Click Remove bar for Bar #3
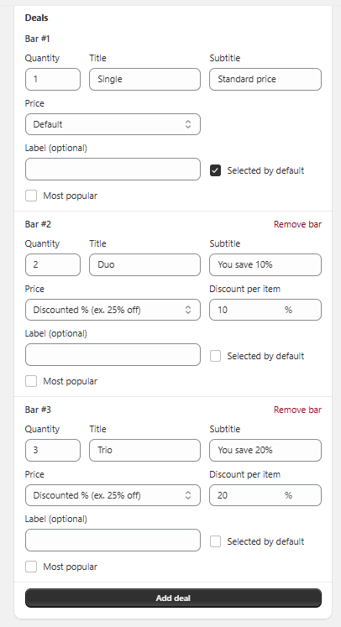The height and width of the screenshot is (627, 341). coord(297,410)
